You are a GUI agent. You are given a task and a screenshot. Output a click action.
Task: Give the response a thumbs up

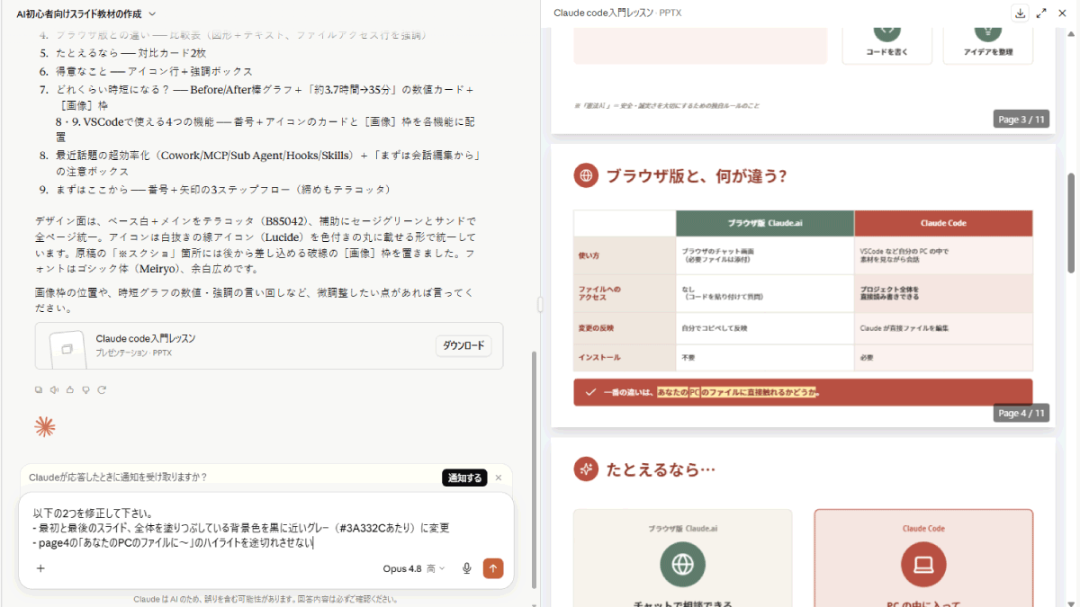70,389
